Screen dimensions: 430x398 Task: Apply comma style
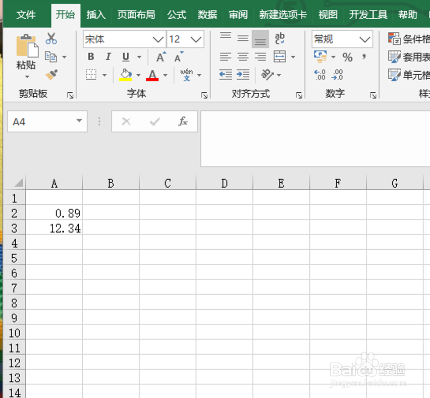click(364, 57)
